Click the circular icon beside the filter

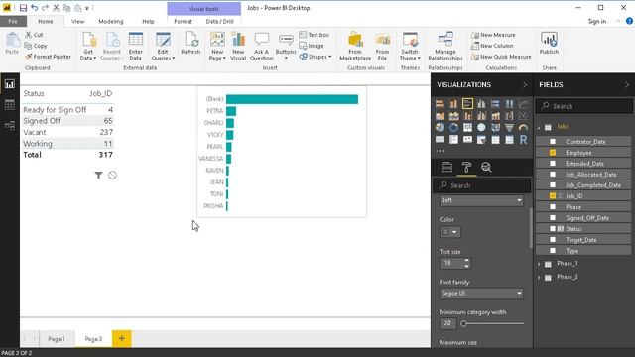click(112, 175)
